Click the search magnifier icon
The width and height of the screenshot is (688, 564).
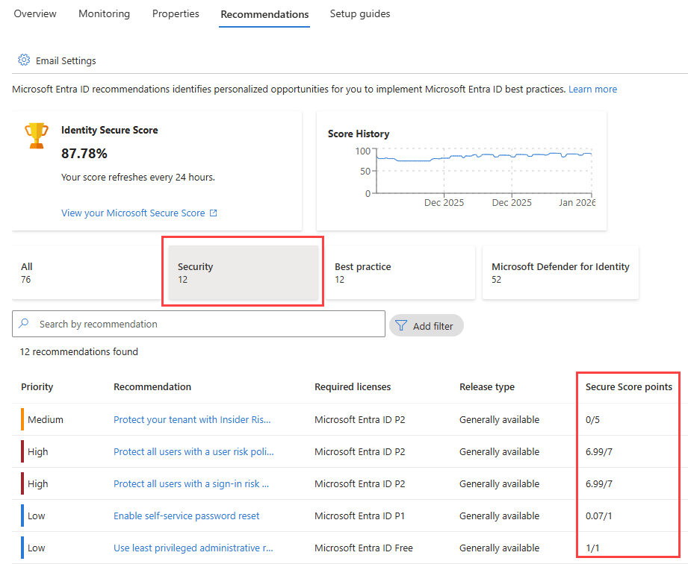tap(24, 324)
